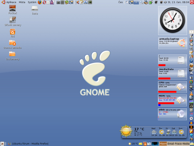Launch the calculator from top panel

point(62,2)
